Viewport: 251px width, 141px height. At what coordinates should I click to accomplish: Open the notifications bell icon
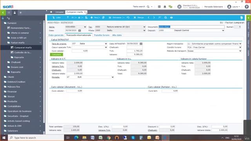coord(165,7)
